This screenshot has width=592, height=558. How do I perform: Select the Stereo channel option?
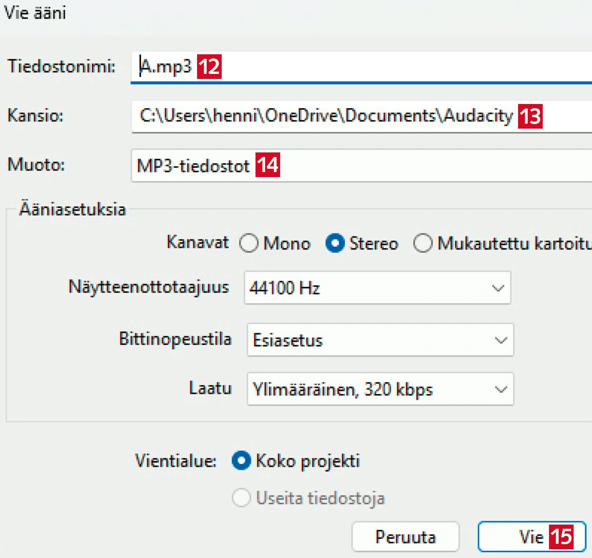[x=335, y=243]
